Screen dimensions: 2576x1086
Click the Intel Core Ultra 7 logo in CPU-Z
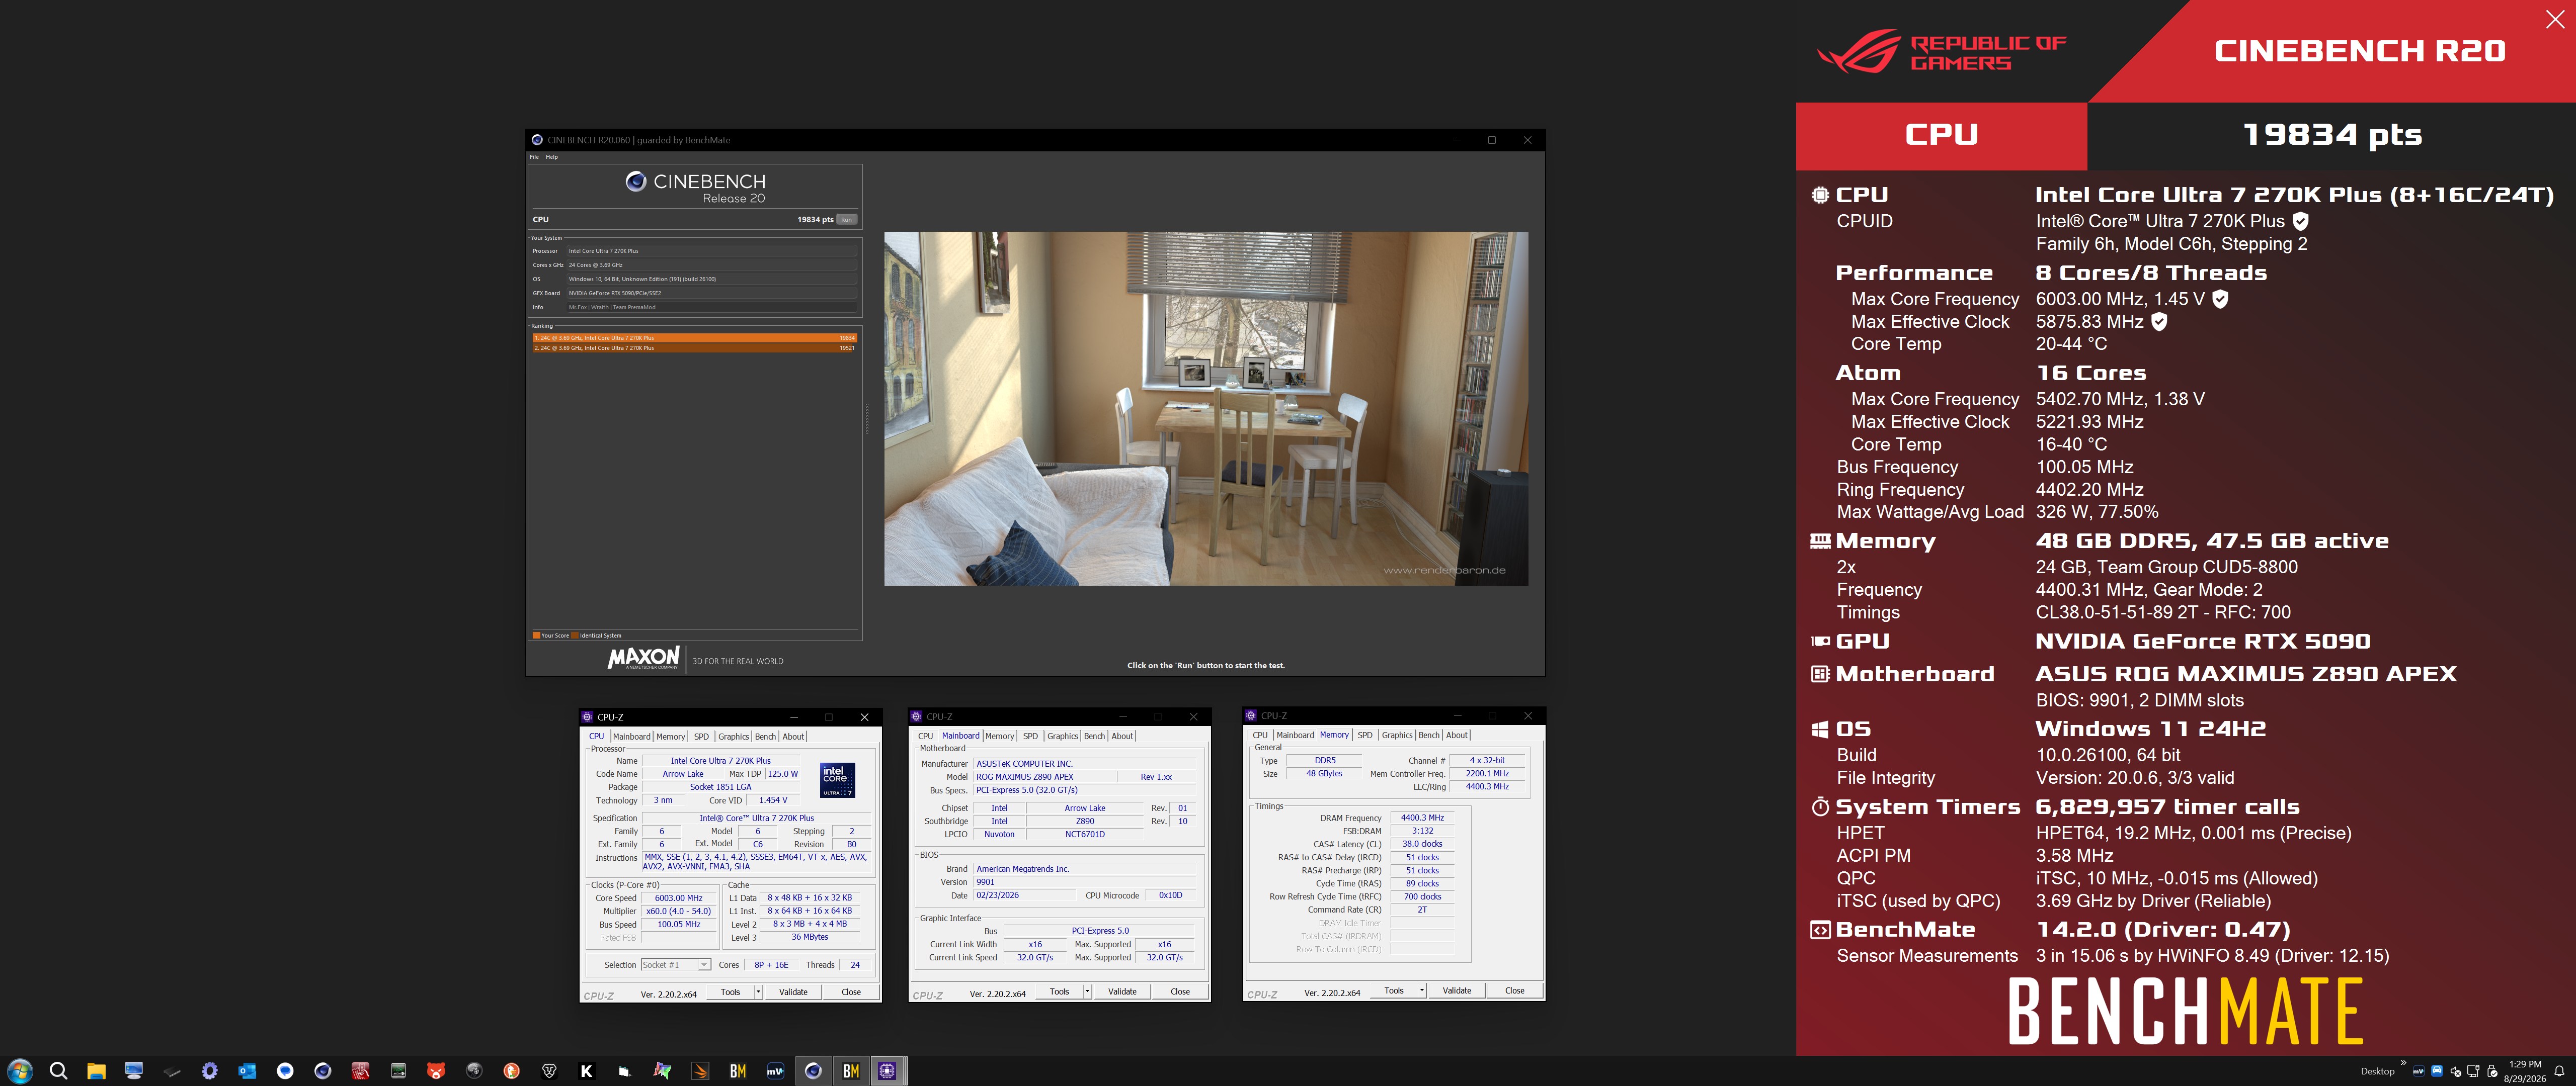coord(837,780)
